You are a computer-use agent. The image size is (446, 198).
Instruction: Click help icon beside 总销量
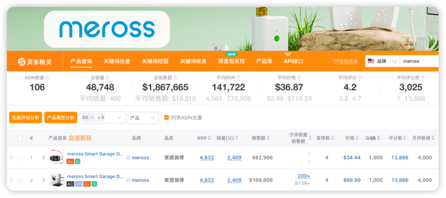[x=107, y=78]
